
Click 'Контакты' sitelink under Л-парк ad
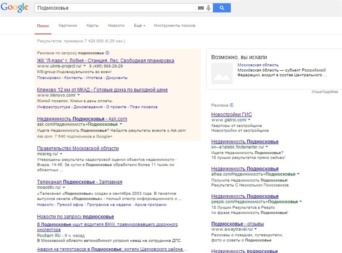pyautogui.click(x=73, y=78)
